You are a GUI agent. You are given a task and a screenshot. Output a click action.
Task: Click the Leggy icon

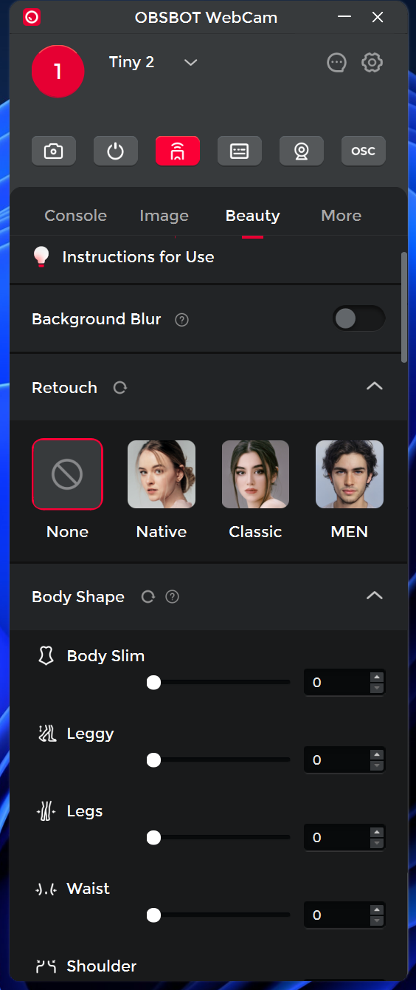click(46, 734)
